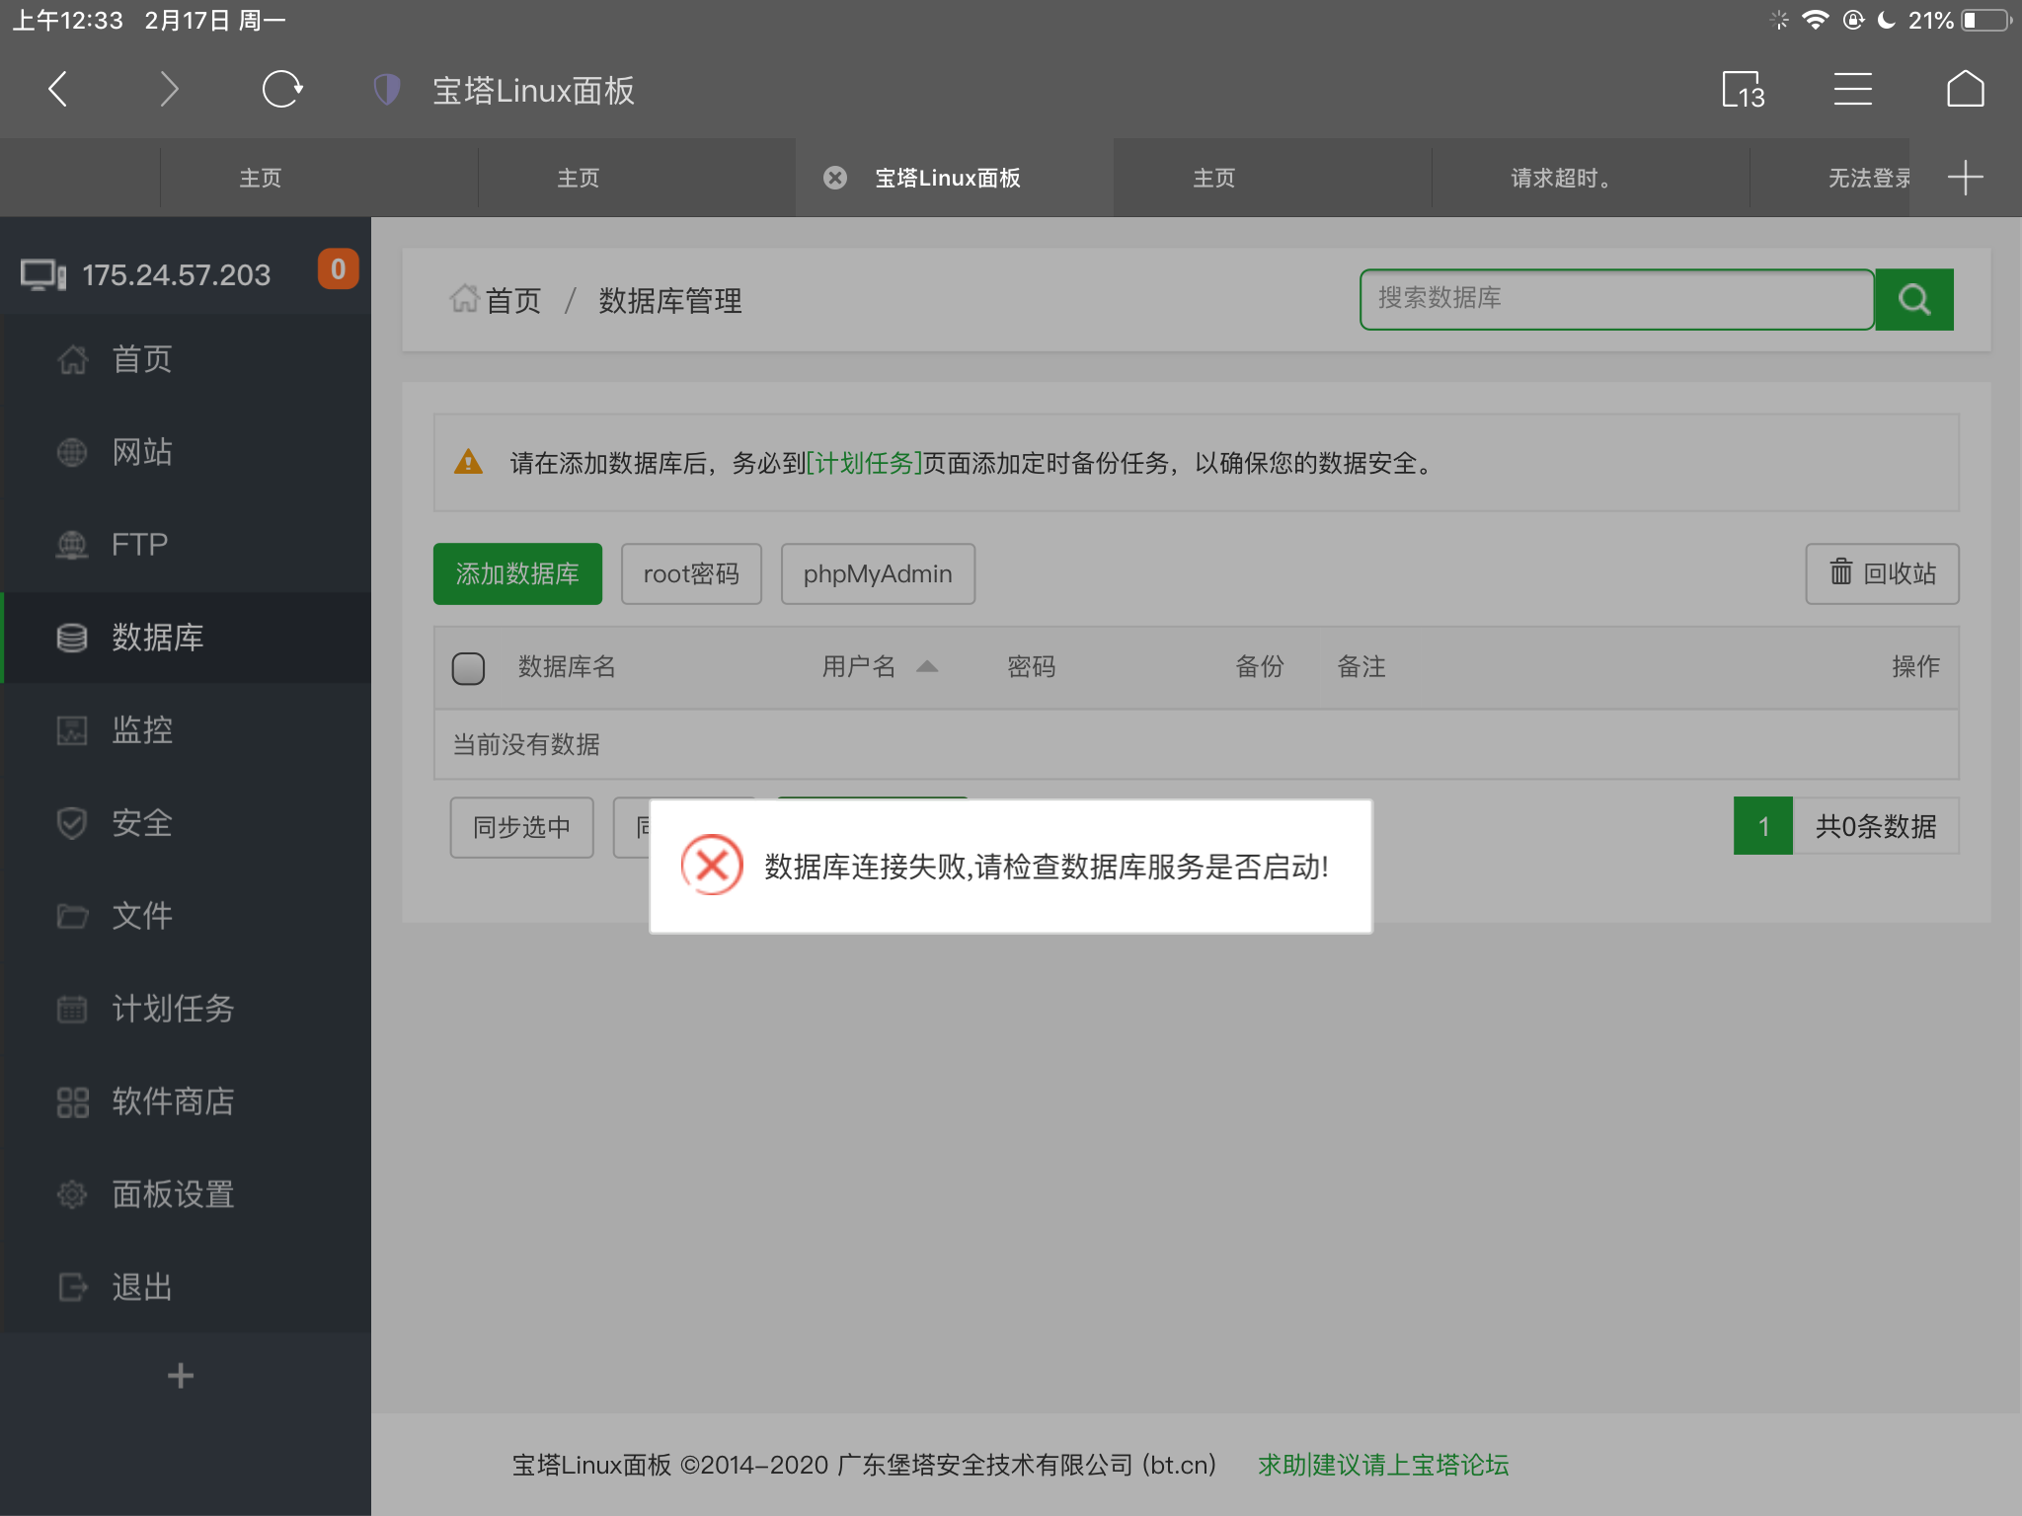
Task: Open the browser menu
Action: coord(1852,89)
